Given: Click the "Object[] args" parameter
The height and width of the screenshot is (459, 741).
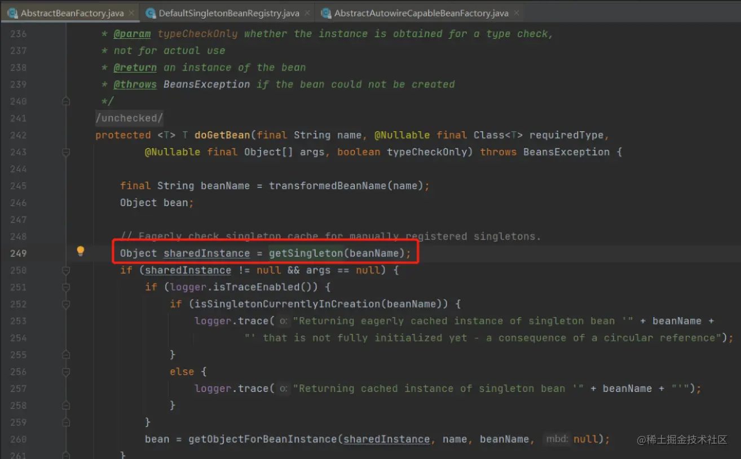Looking at the screenshot, I should tap(284, 152).
